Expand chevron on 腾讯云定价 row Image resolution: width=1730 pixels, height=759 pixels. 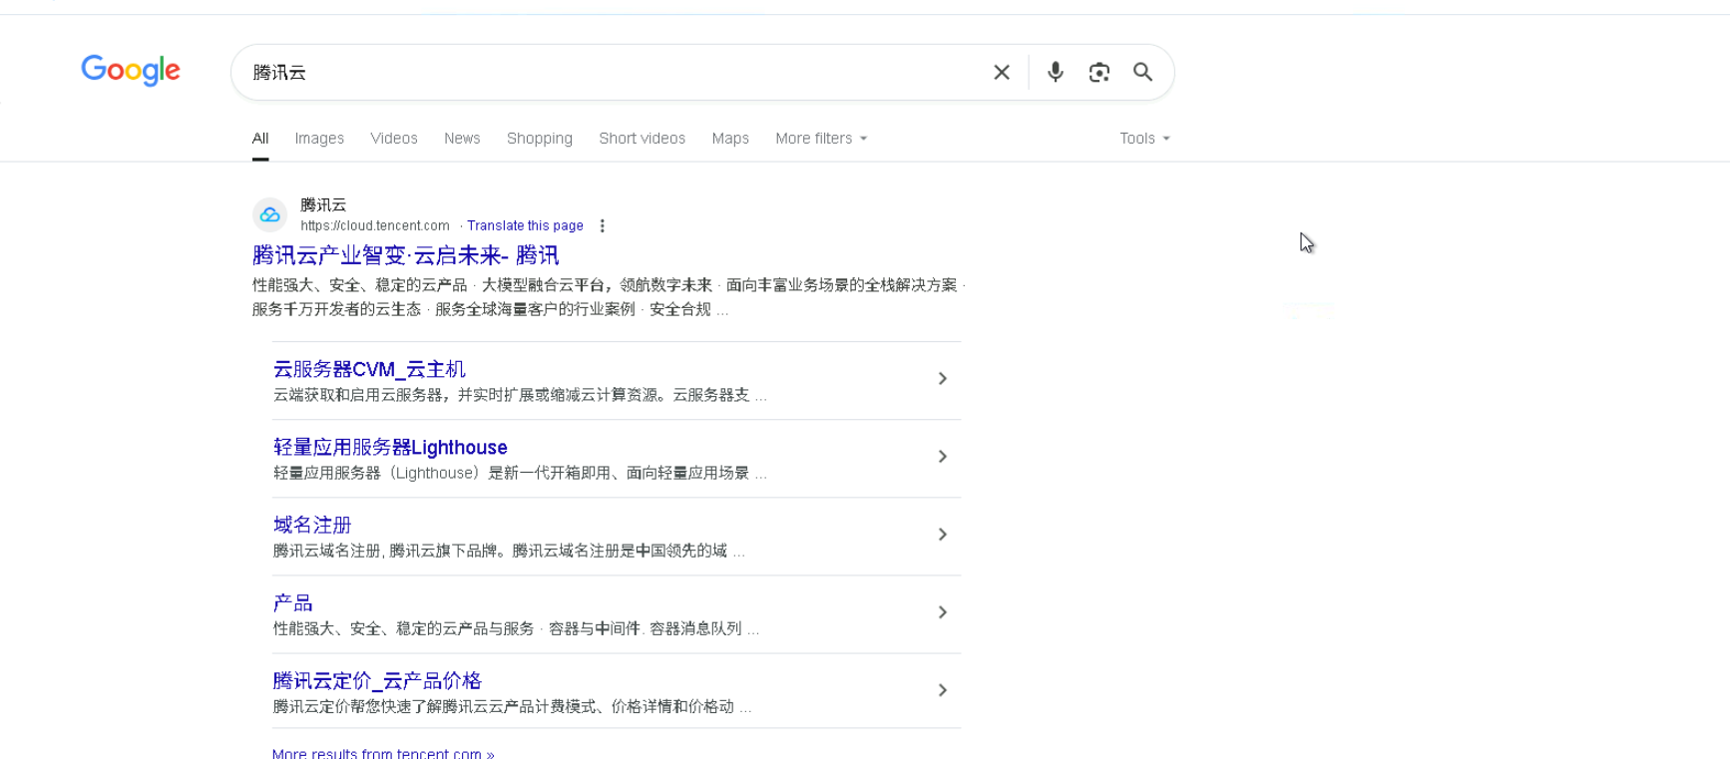[x=943, y=689]
